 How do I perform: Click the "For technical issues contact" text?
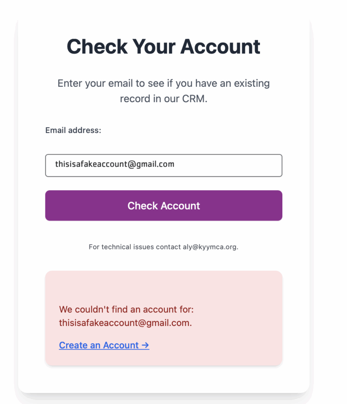pyautogui.click(x=134, y=247)
